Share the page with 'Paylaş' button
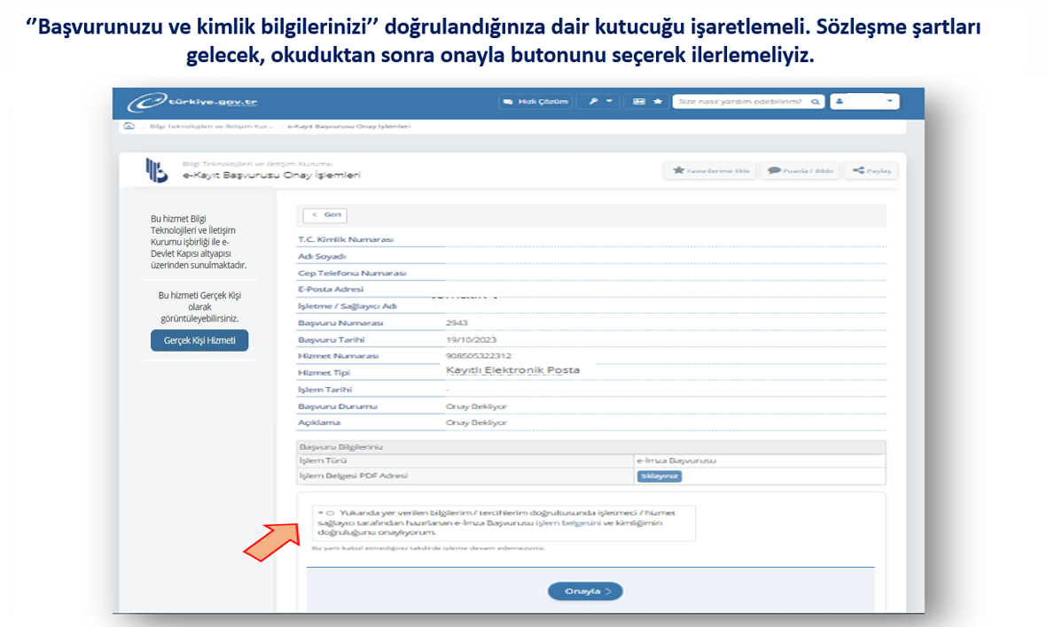Viewport: 1047px width, 627px height. tap(872, 171)
